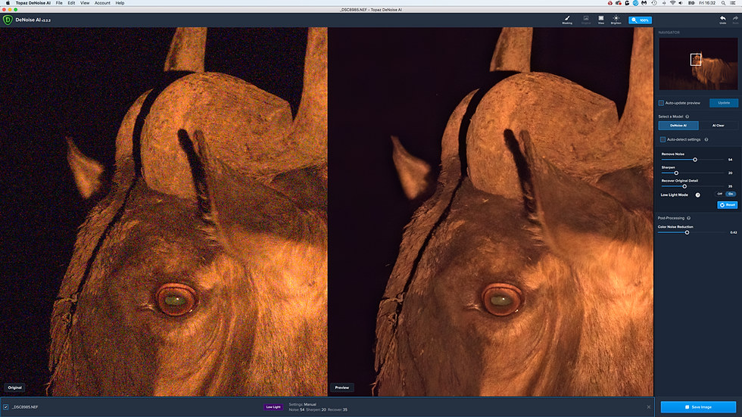Click the Brighten toolbar icon
742x417 pixels.
point(616,20)
